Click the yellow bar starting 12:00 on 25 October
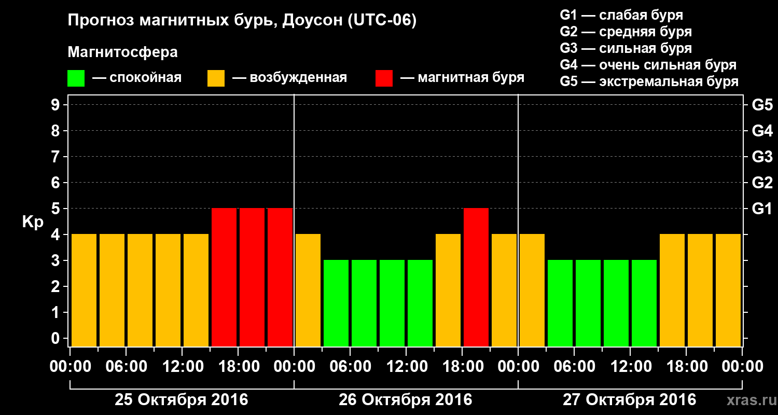The image size is (778, 415). [x=196, y=290]
